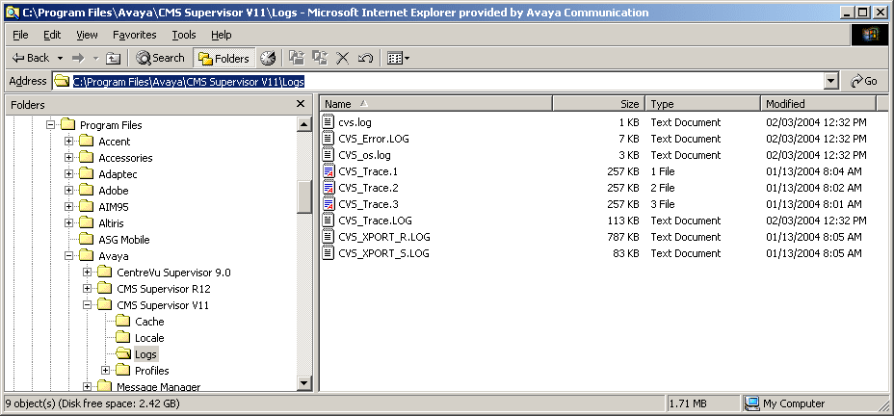Select the CVS_os.log file icon
894x416 pixels.
click(328, 155)
